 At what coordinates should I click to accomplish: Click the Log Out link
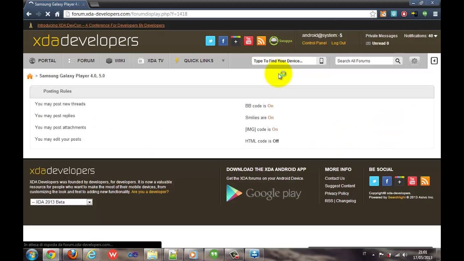coord(339,43)
